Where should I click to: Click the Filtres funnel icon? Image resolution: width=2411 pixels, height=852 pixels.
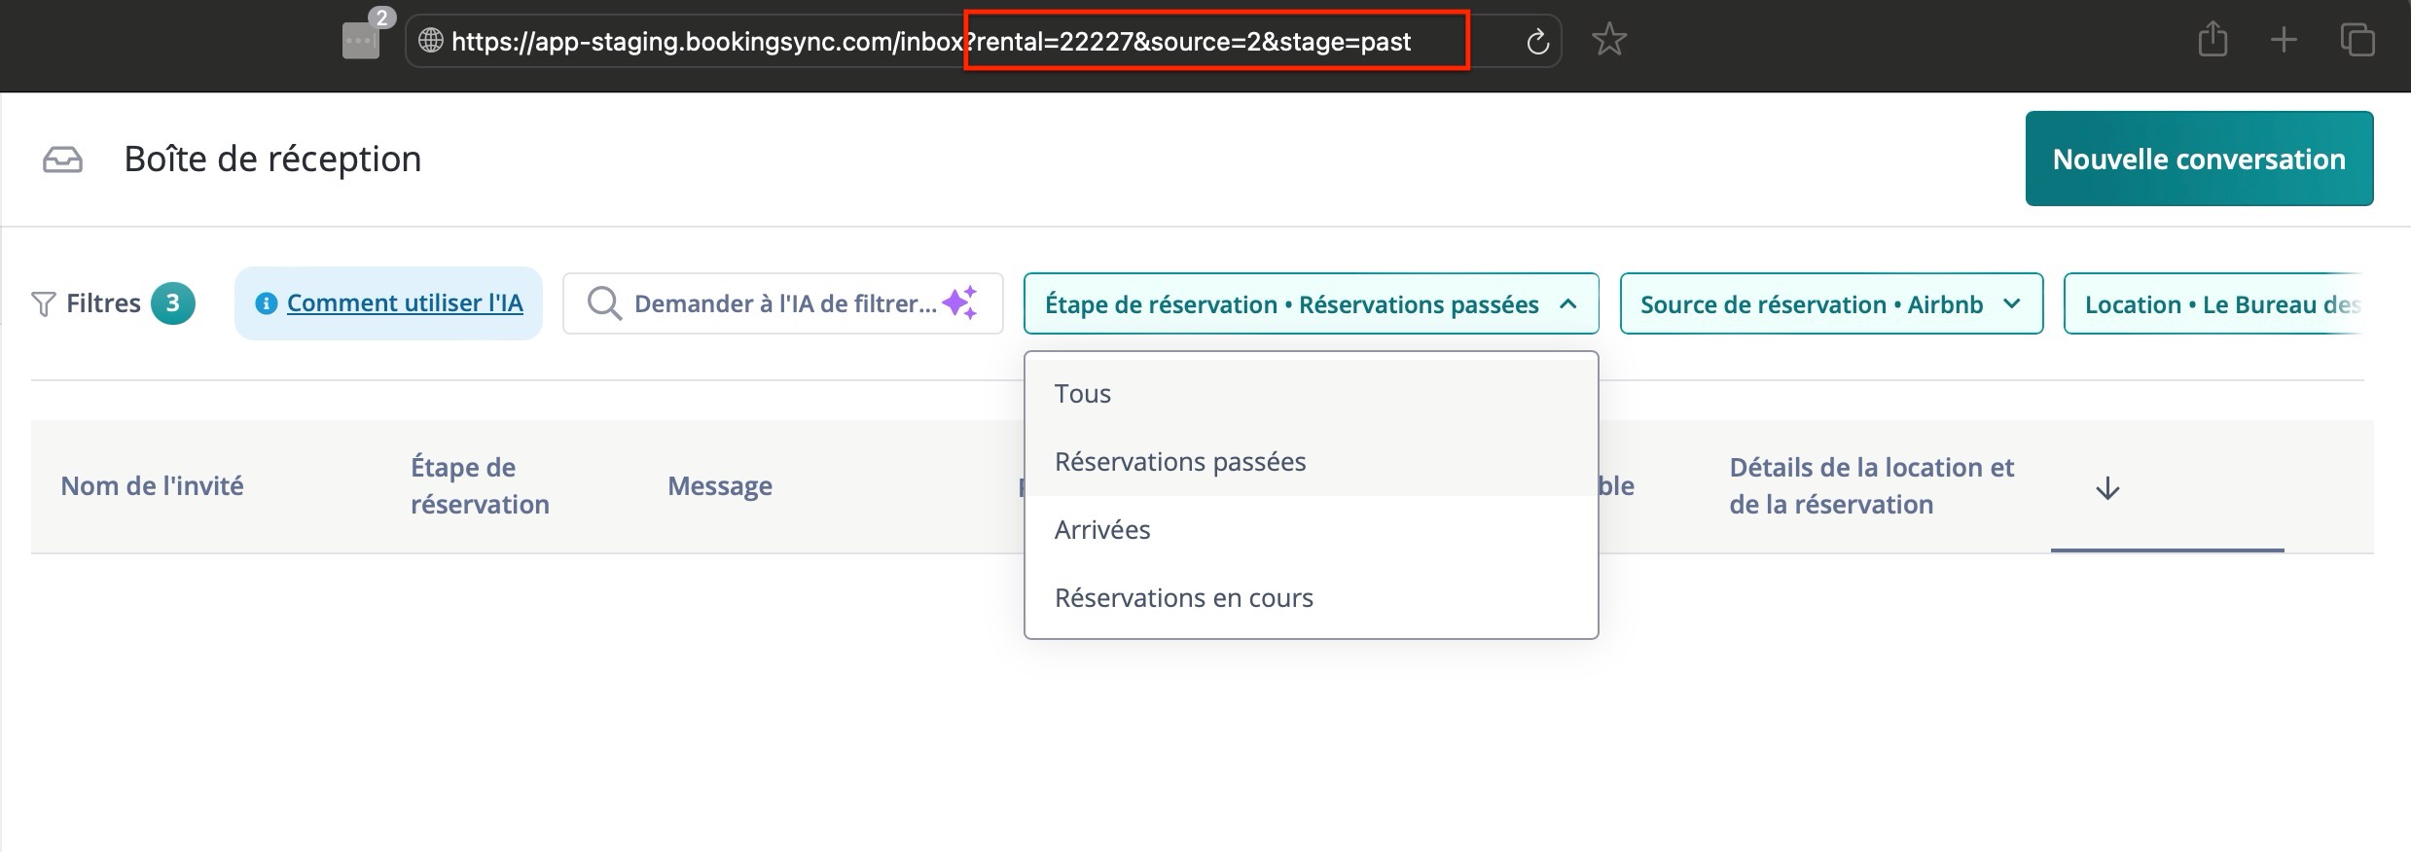click(44, 304)
